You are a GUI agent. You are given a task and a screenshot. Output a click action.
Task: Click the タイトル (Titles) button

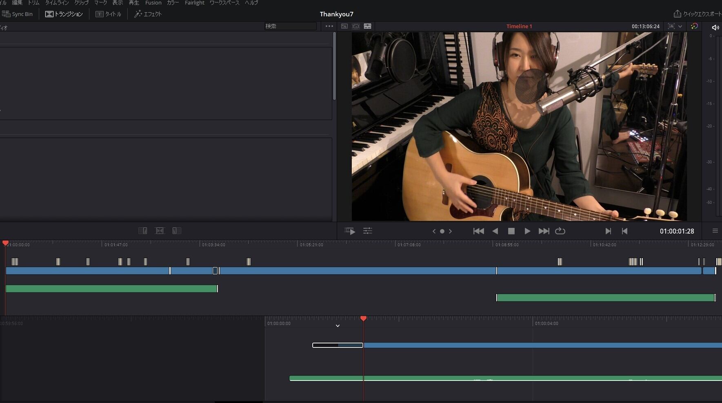[109, 14]
